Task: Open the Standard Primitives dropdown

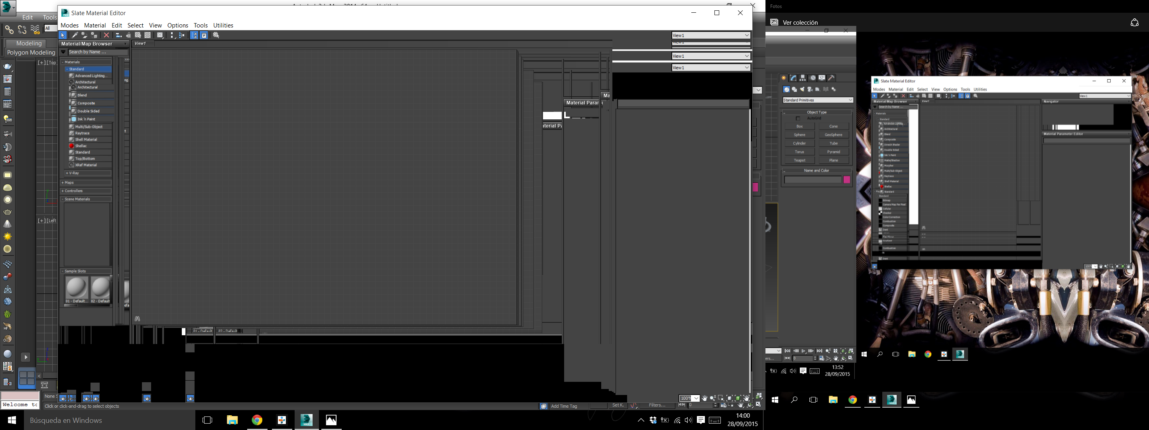Action: click(818, 100)
